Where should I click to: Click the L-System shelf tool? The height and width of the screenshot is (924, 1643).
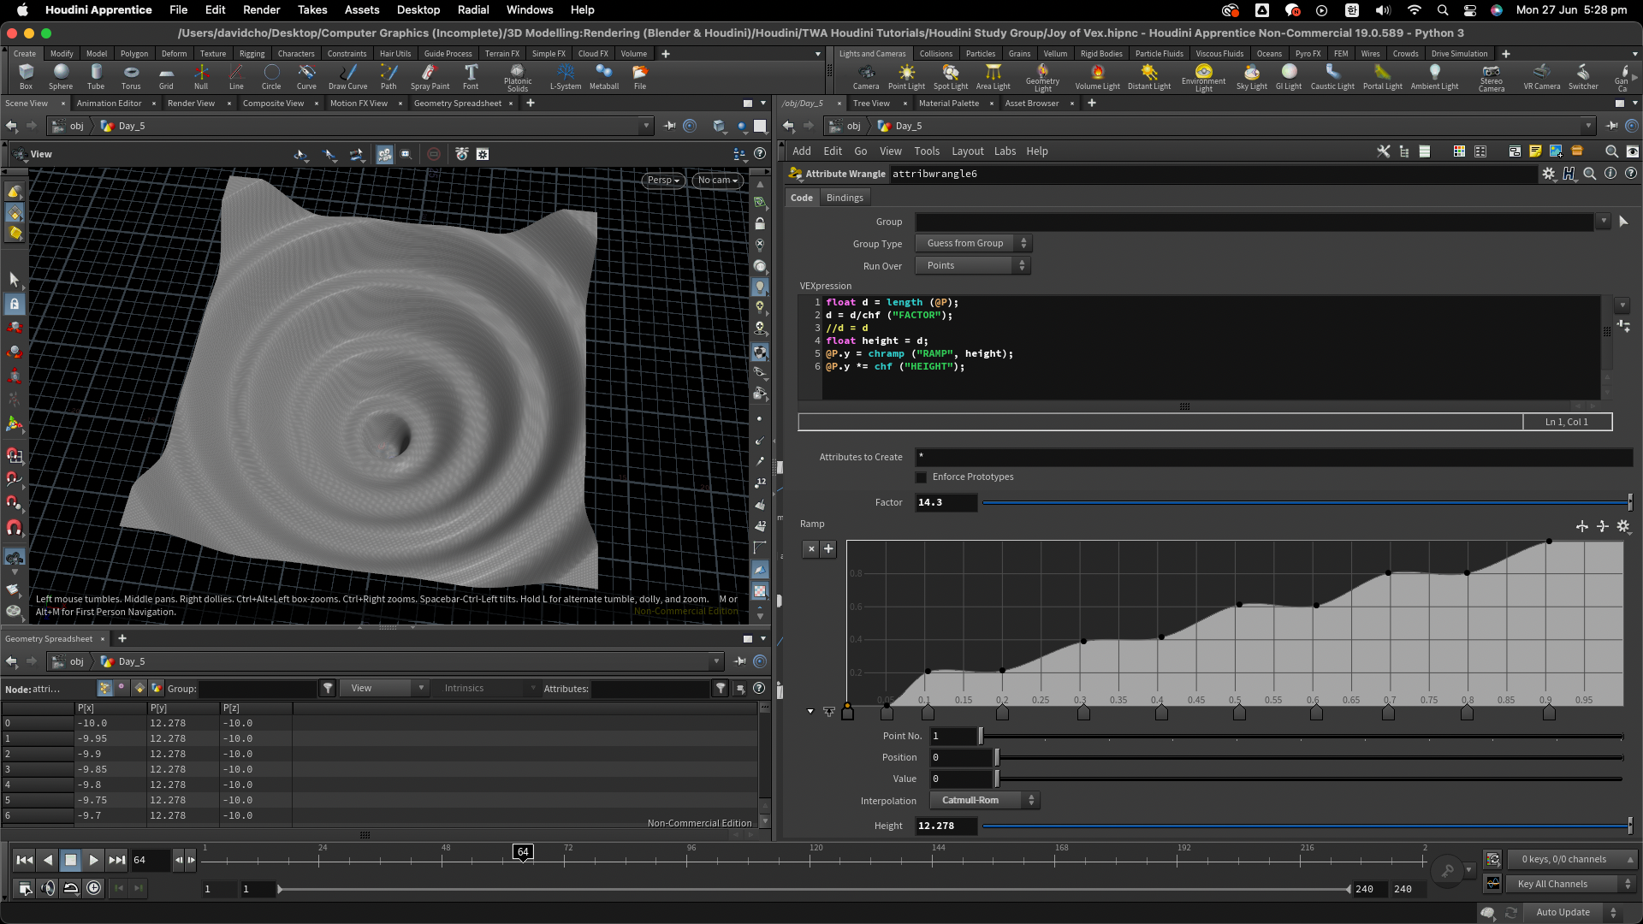(565, 76)
